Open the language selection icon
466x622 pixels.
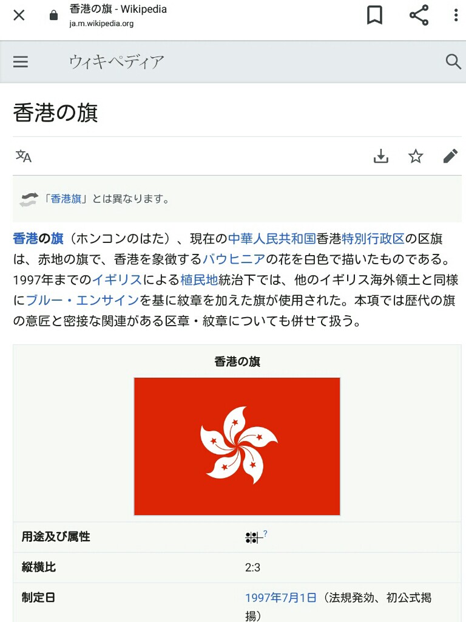tap(24, 156)
